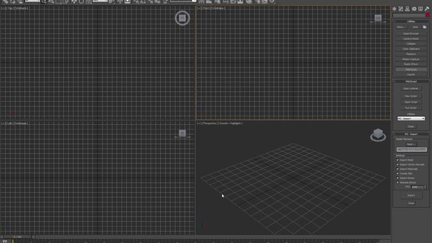
Task: Open the Smooth + Highlights shading menu
Action: 231,124
